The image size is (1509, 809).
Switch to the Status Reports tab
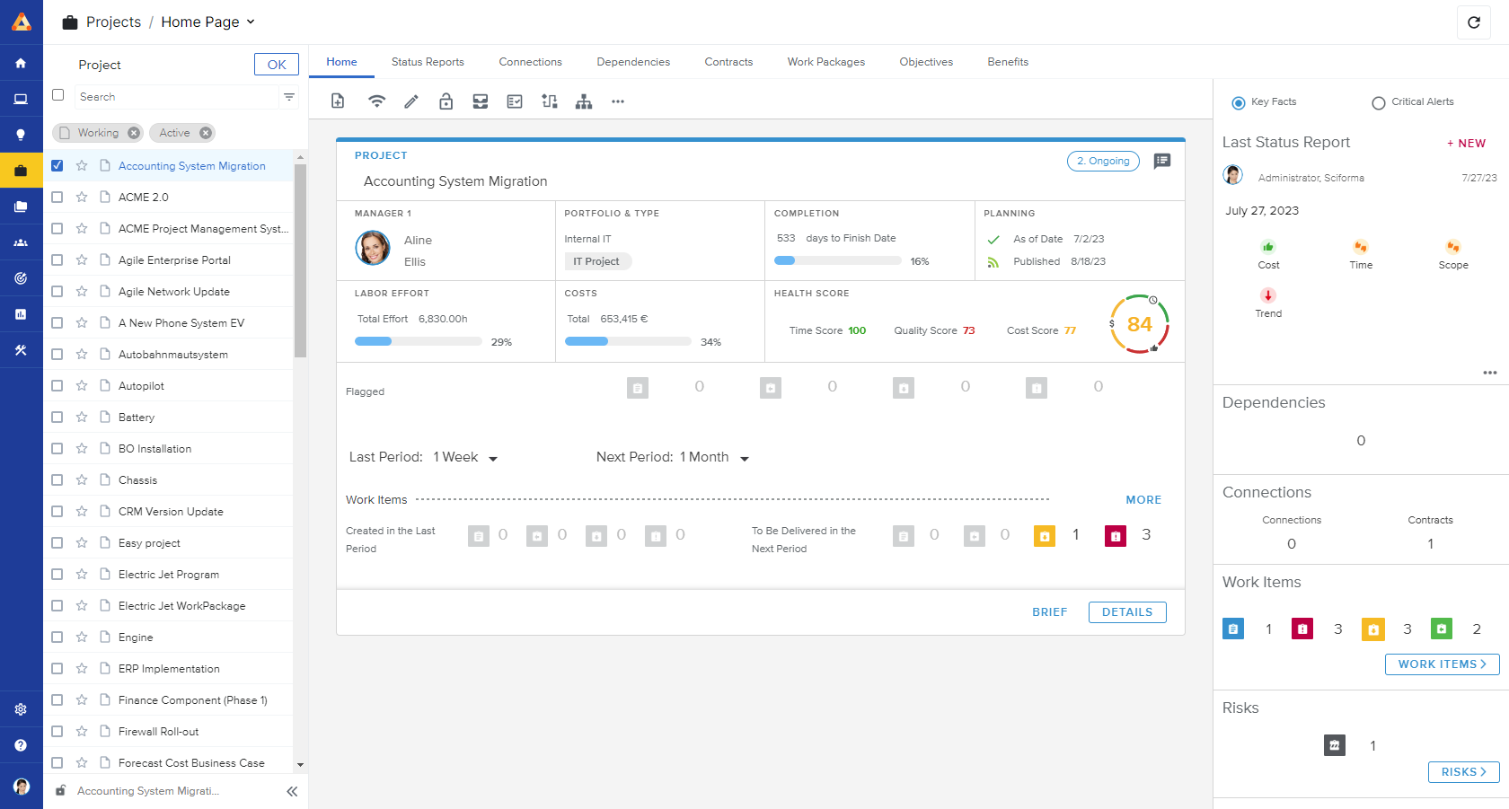click(x=428, y=61)
